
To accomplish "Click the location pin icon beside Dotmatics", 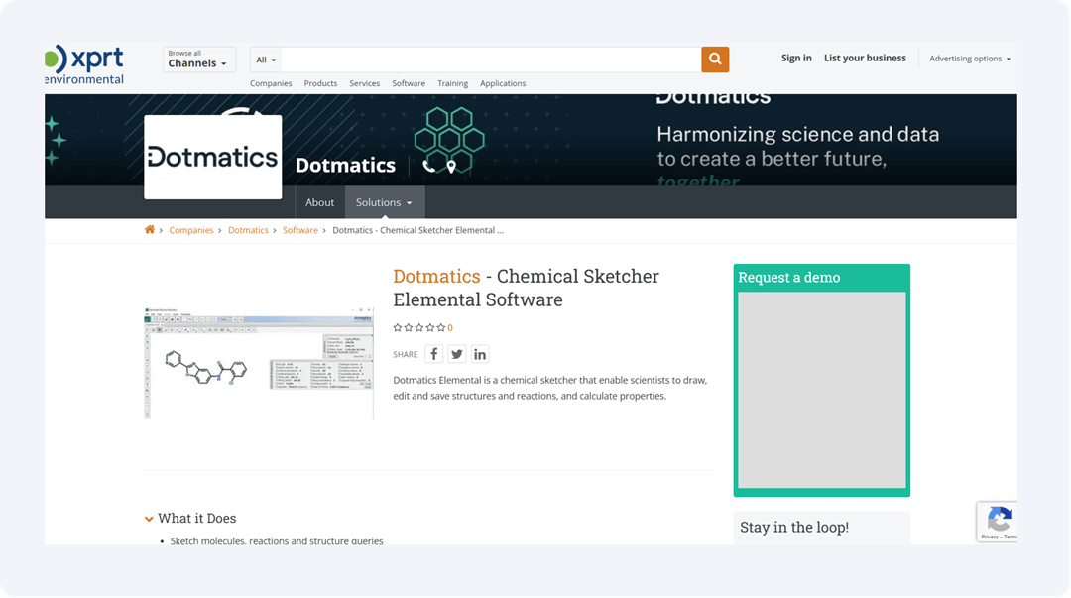I will [x=451, y=166].
